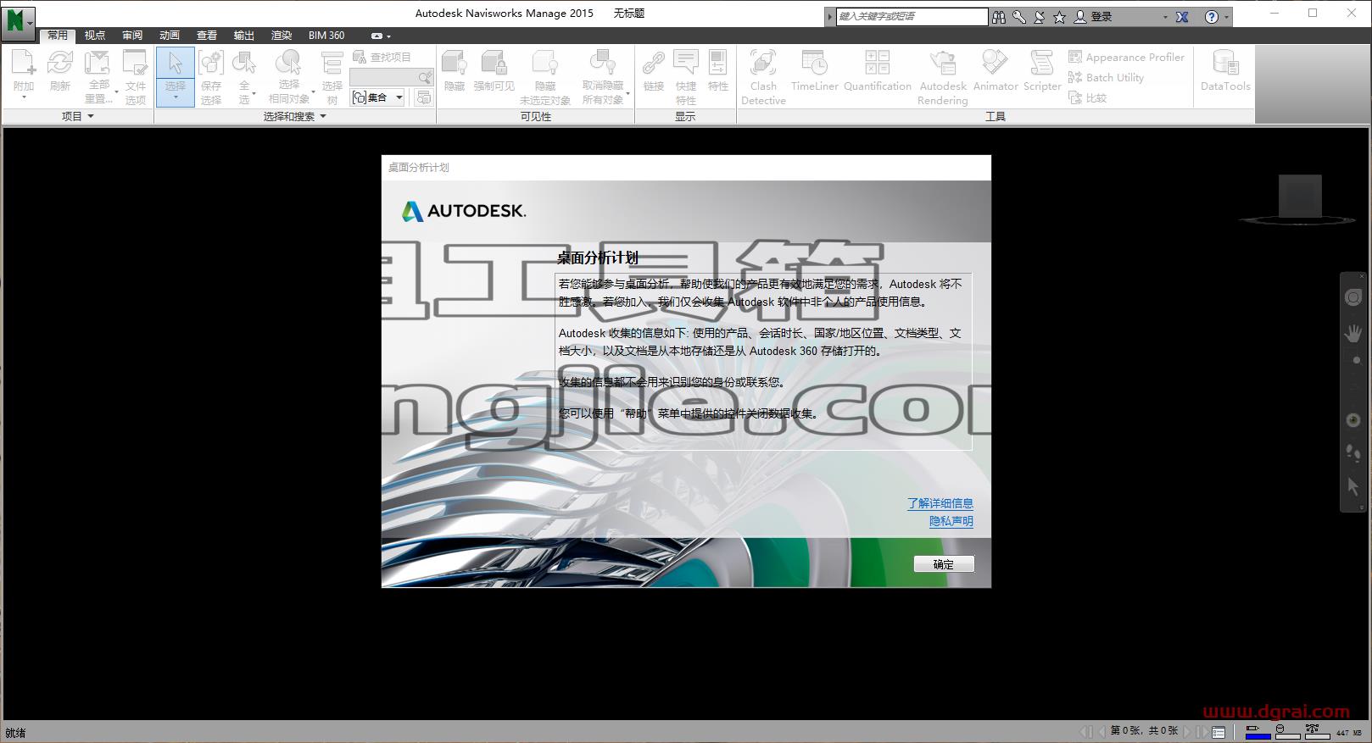Click the 确定 button in dialog
Viewport: 1372px width, 743px height.
pos(944,564)
